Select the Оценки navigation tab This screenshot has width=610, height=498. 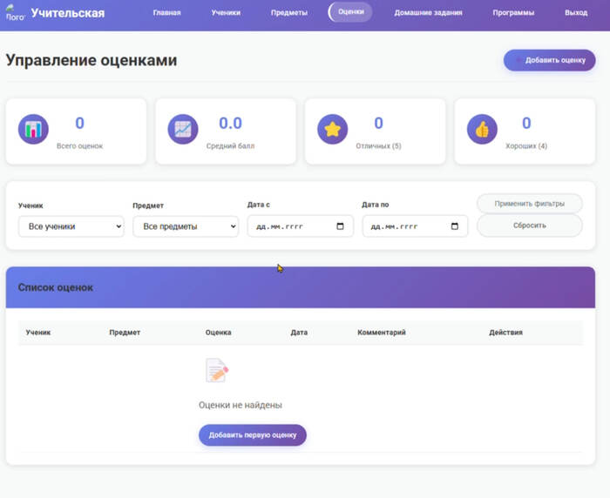tap(350, 12)
